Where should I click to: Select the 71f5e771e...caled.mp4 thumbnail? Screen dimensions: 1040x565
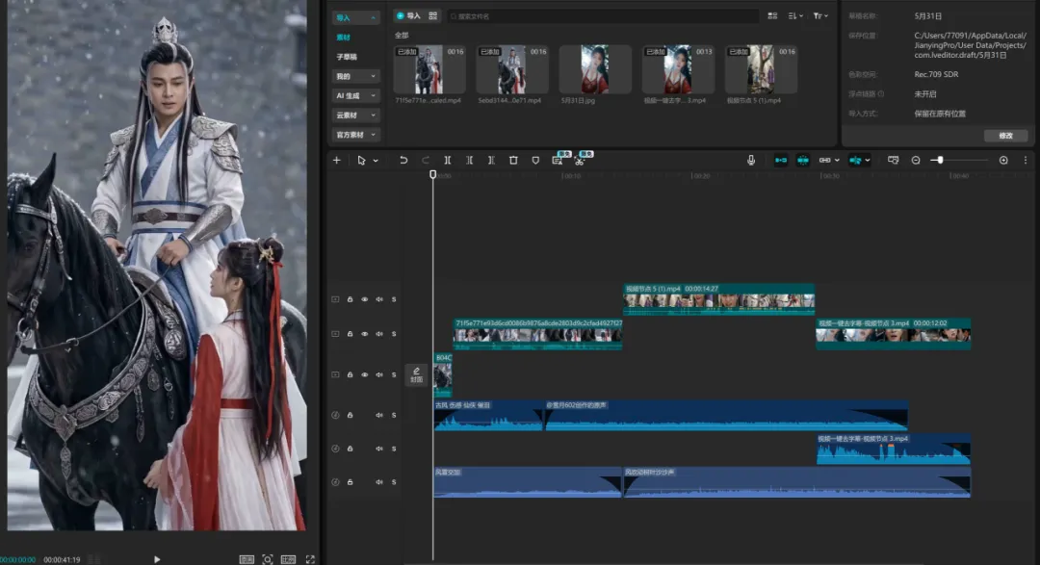pos(429,69)
